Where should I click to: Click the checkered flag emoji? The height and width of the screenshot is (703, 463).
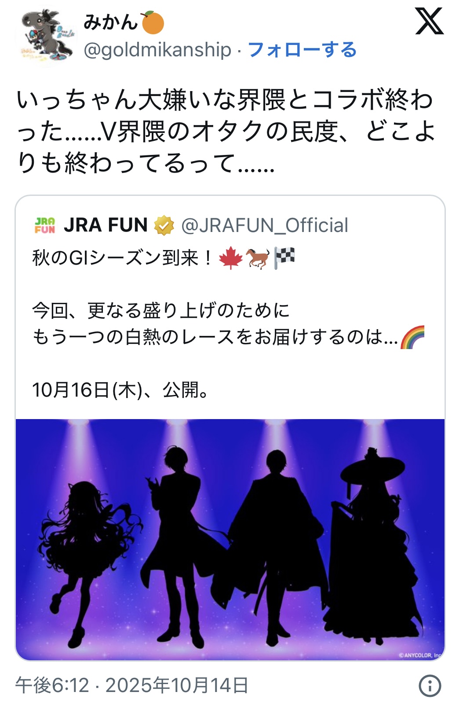pos(285,258)
